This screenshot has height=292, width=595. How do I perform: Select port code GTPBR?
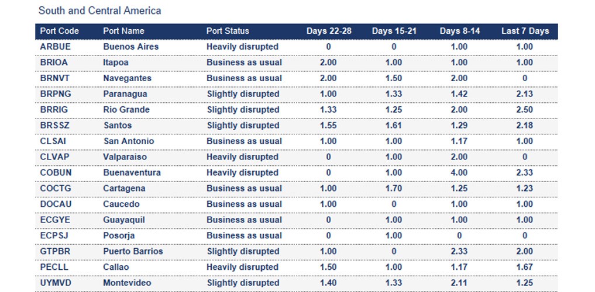tap(54, 252)
